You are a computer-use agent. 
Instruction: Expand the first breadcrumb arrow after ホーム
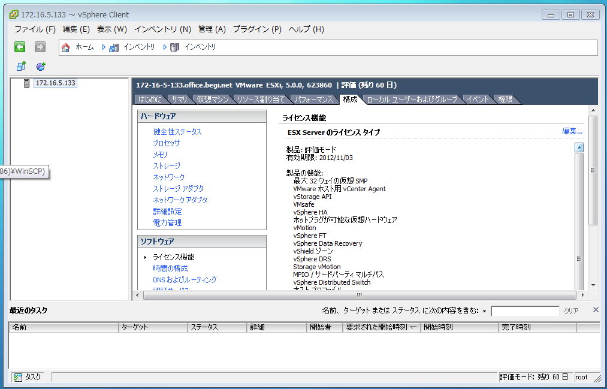click(x=104, y=47)
